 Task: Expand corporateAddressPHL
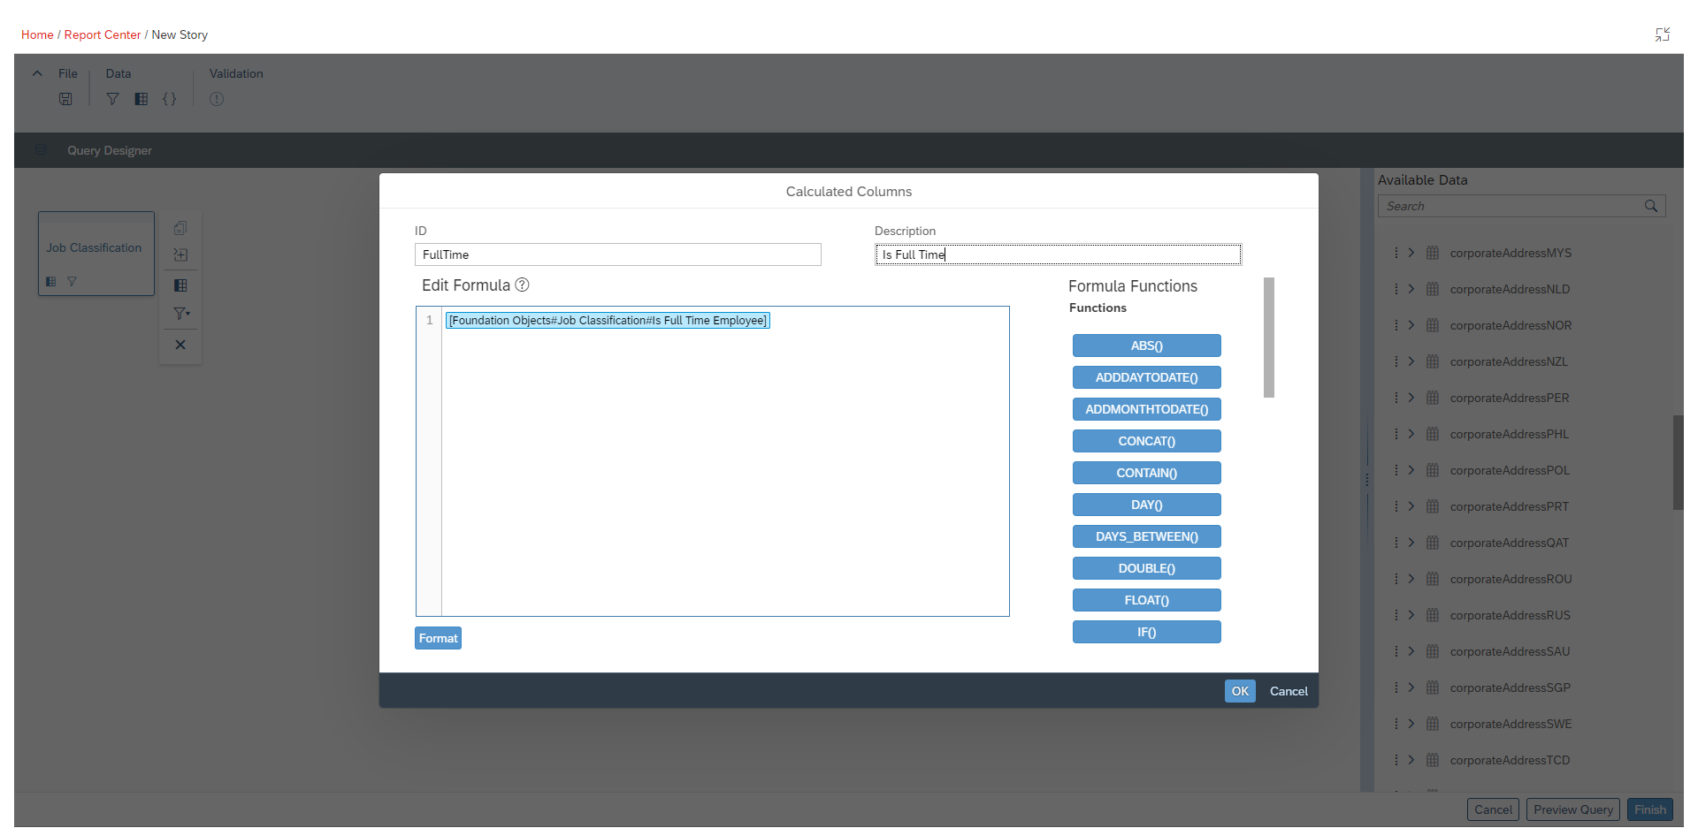pyautogui.click(x=1411, y=434)
